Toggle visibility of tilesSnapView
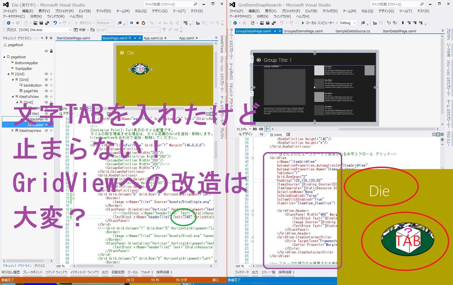453x285 pixels. [x=46, y=131]
